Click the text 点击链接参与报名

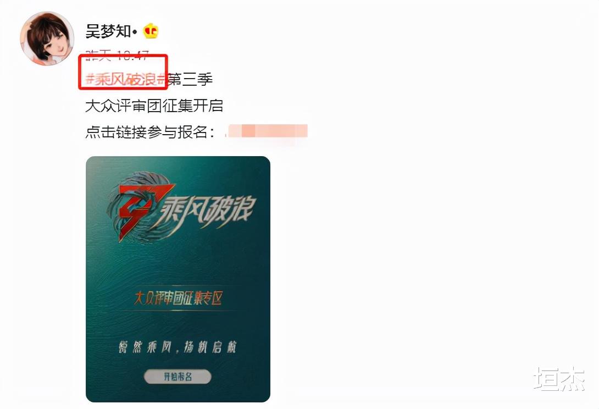(146, 132)
